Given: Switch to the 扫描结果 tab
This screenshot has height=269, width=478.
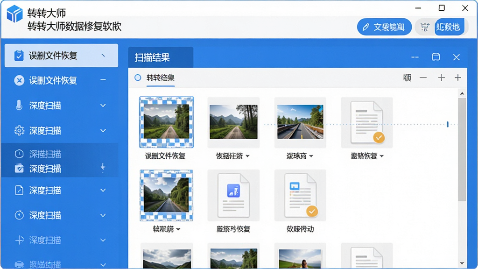Looking at the screenshot, I should click(x=161, y=57).
